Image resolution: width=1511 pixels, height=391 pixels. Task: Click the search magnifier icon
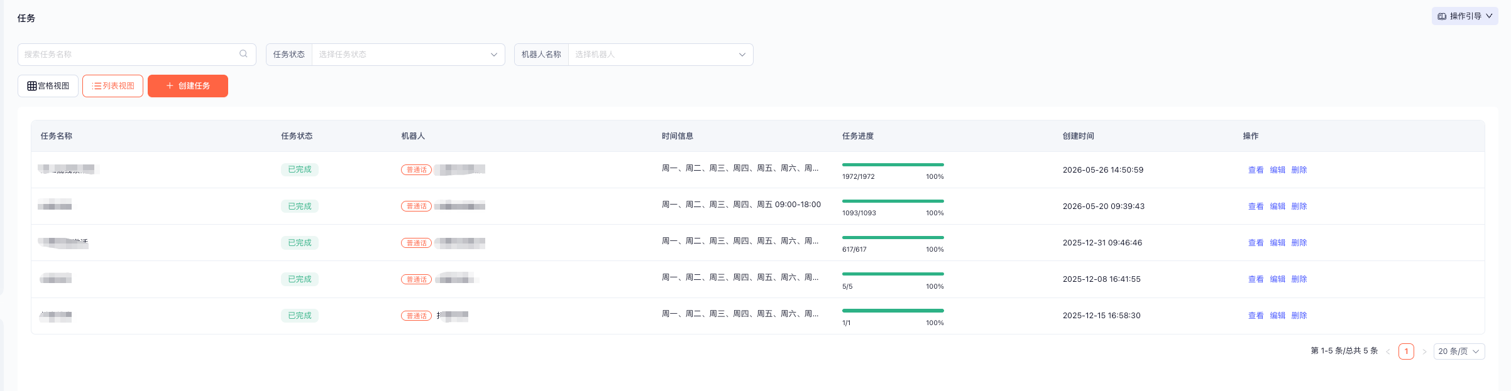point(243,54)
